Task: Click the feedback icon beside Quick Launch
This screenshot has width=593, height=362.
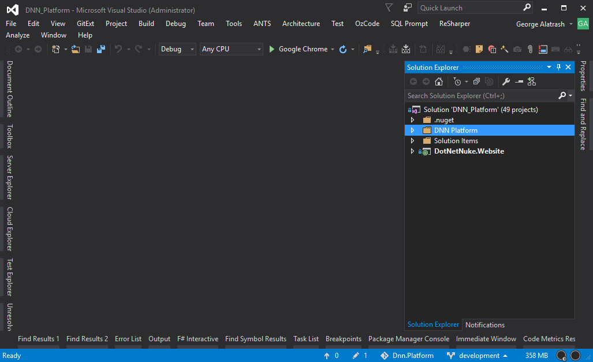Action: point(407,8)
